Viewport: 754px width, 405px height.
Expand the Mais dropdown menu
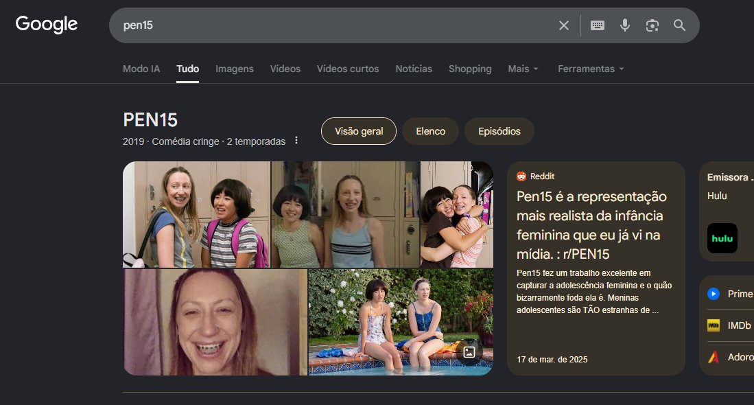point(523,69)
